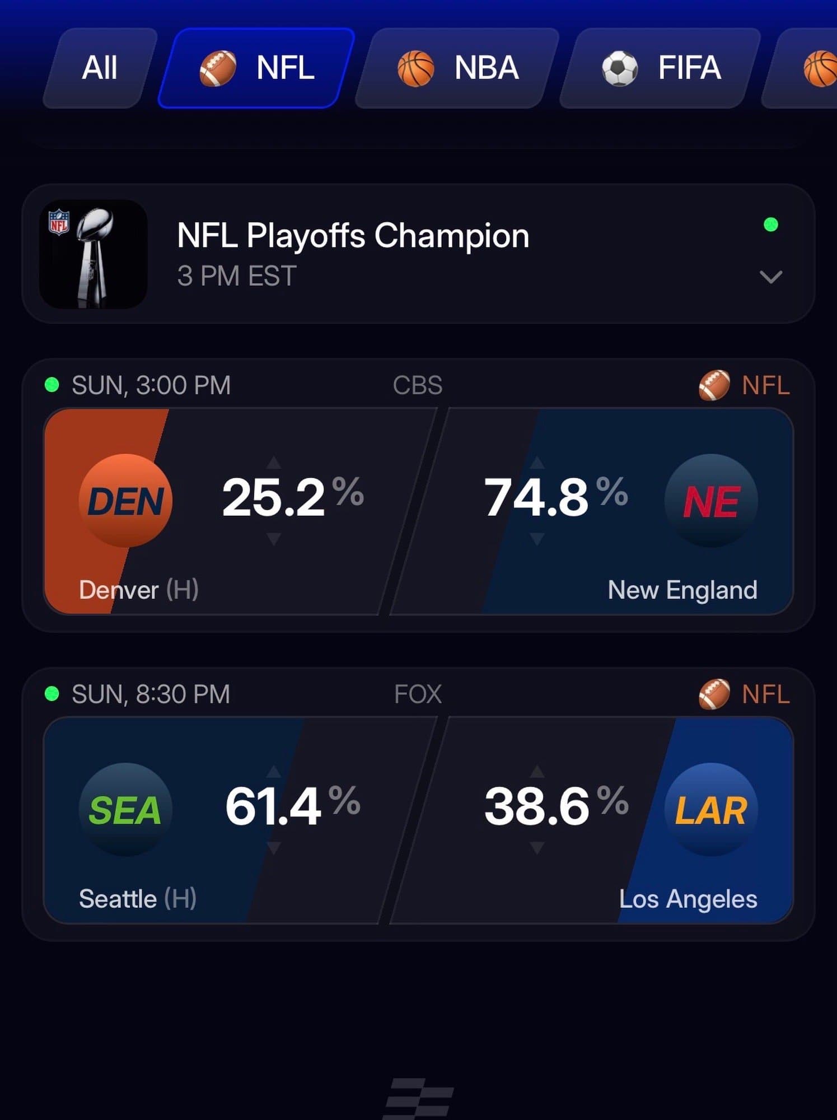Open the Super Bowl trophy thumbnail
This screenshot has width=837, height=1120.
tap(93, 254)
